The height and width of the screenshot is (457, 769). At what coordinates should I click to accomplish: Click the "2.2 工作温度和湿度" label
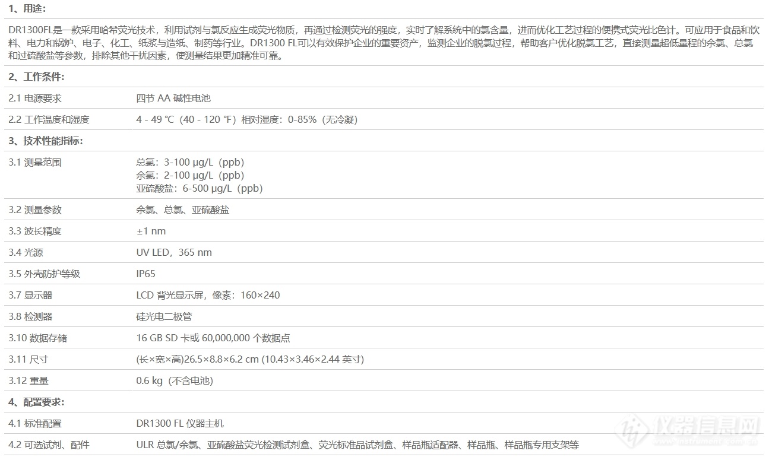pos(49,119)
